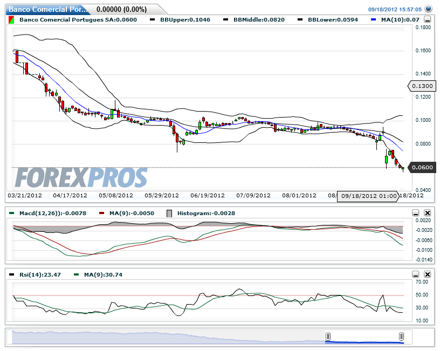
Task: Click the red-green candlestick legend icon
Action: tap(11, 20)
